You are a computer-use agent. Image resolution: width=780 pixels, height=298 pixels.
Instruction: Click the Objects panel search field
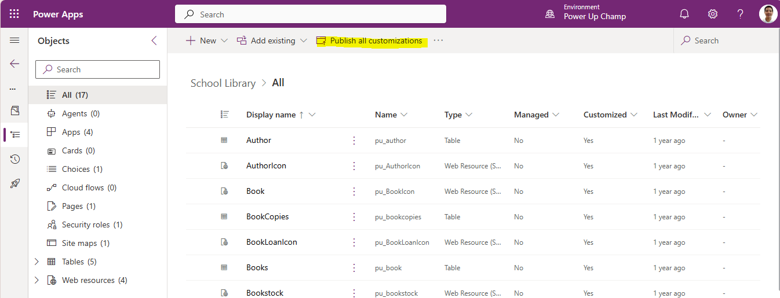click(98, 69)
